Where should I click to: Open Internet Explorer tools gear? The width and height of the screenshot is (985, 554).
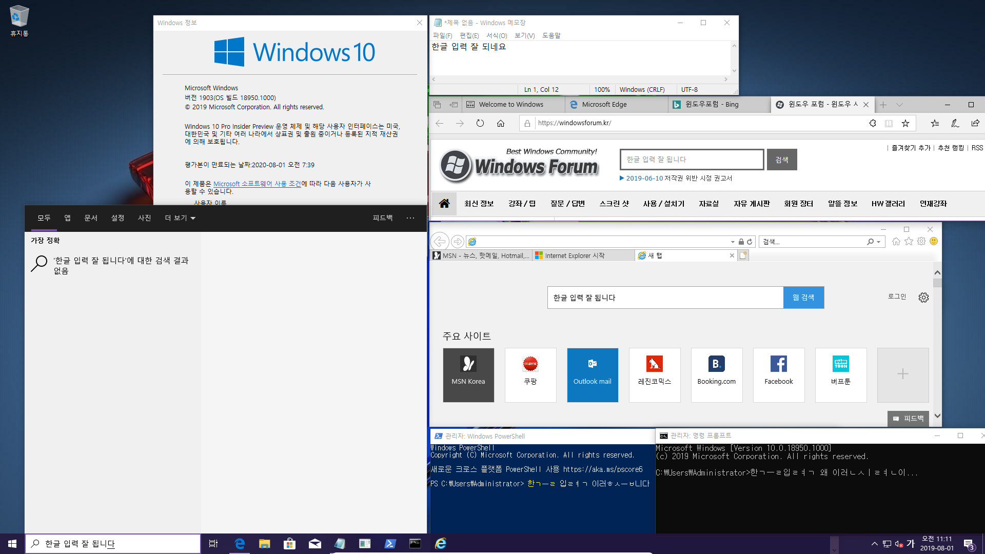coord(921,241)
